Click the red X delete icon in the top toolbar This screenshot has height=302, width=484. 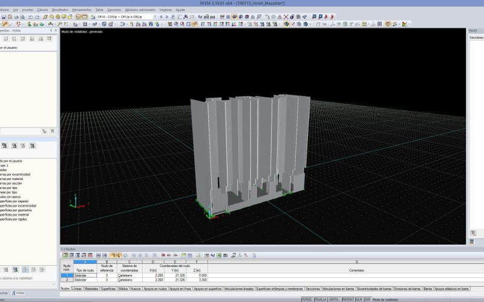(286, 17)
